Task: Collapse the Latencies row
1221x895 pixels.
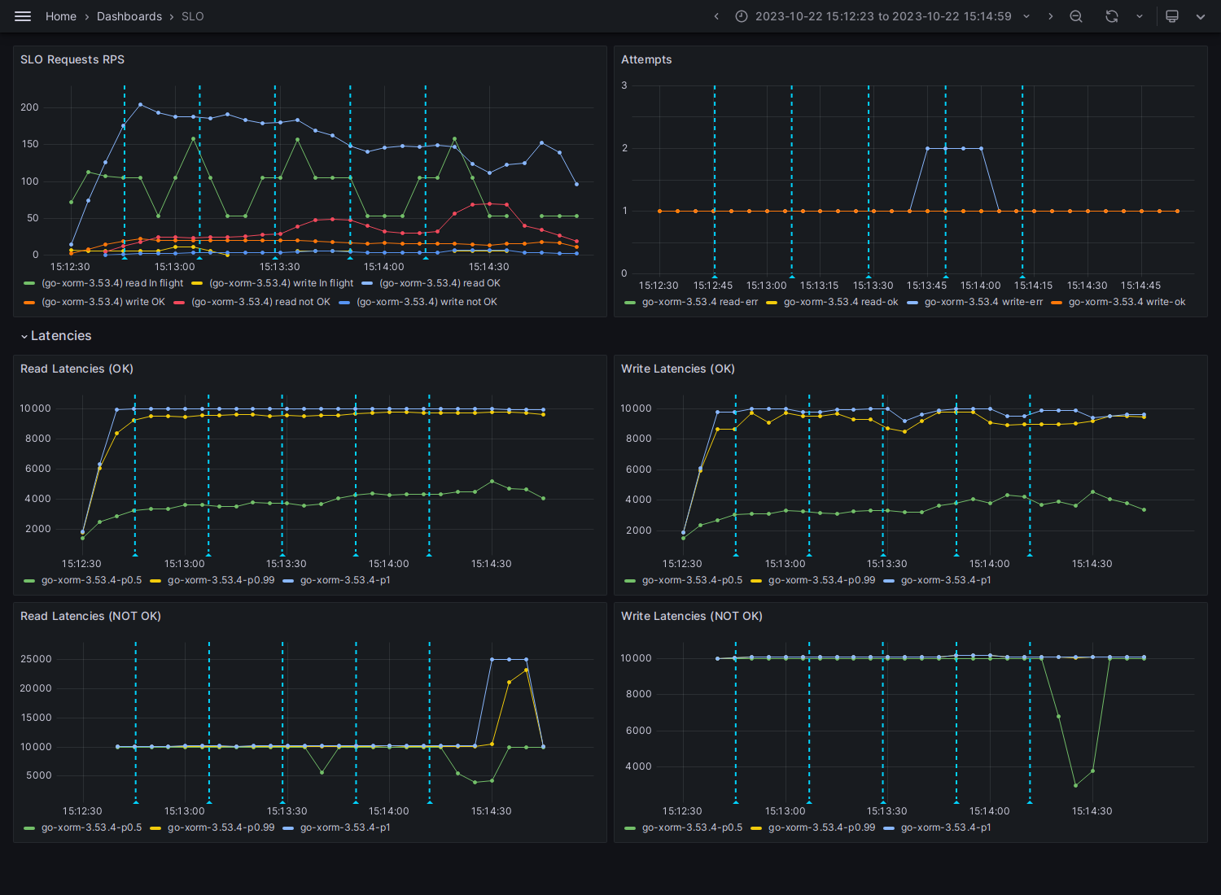Action: 56,336
